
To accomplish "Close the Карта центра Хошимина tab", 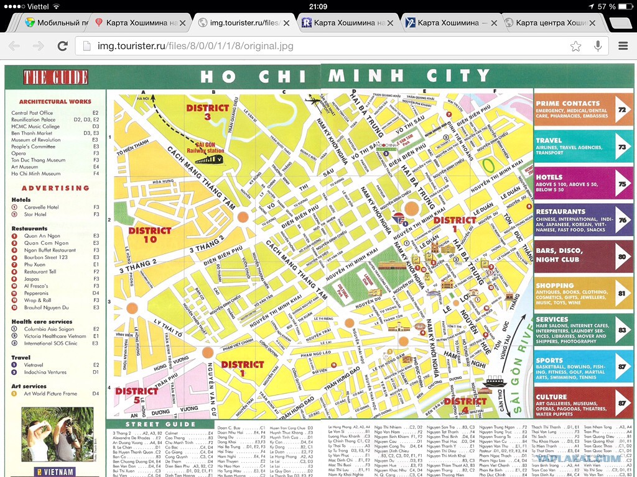I will (x=592, y=23).
